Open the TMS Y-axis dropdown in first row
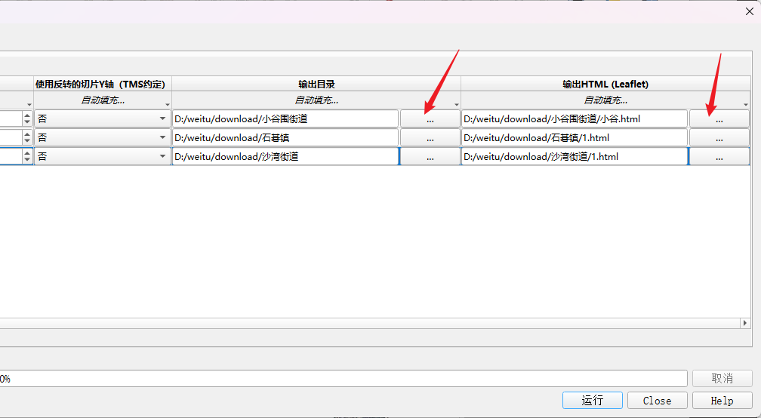This screenshot has height=418, width=761. [x=103, y=119]
